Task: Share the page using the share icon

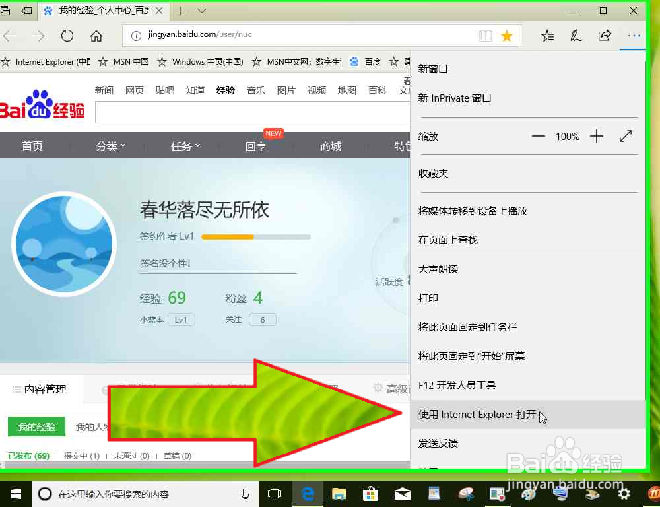Action: click(x=605, y=36)
